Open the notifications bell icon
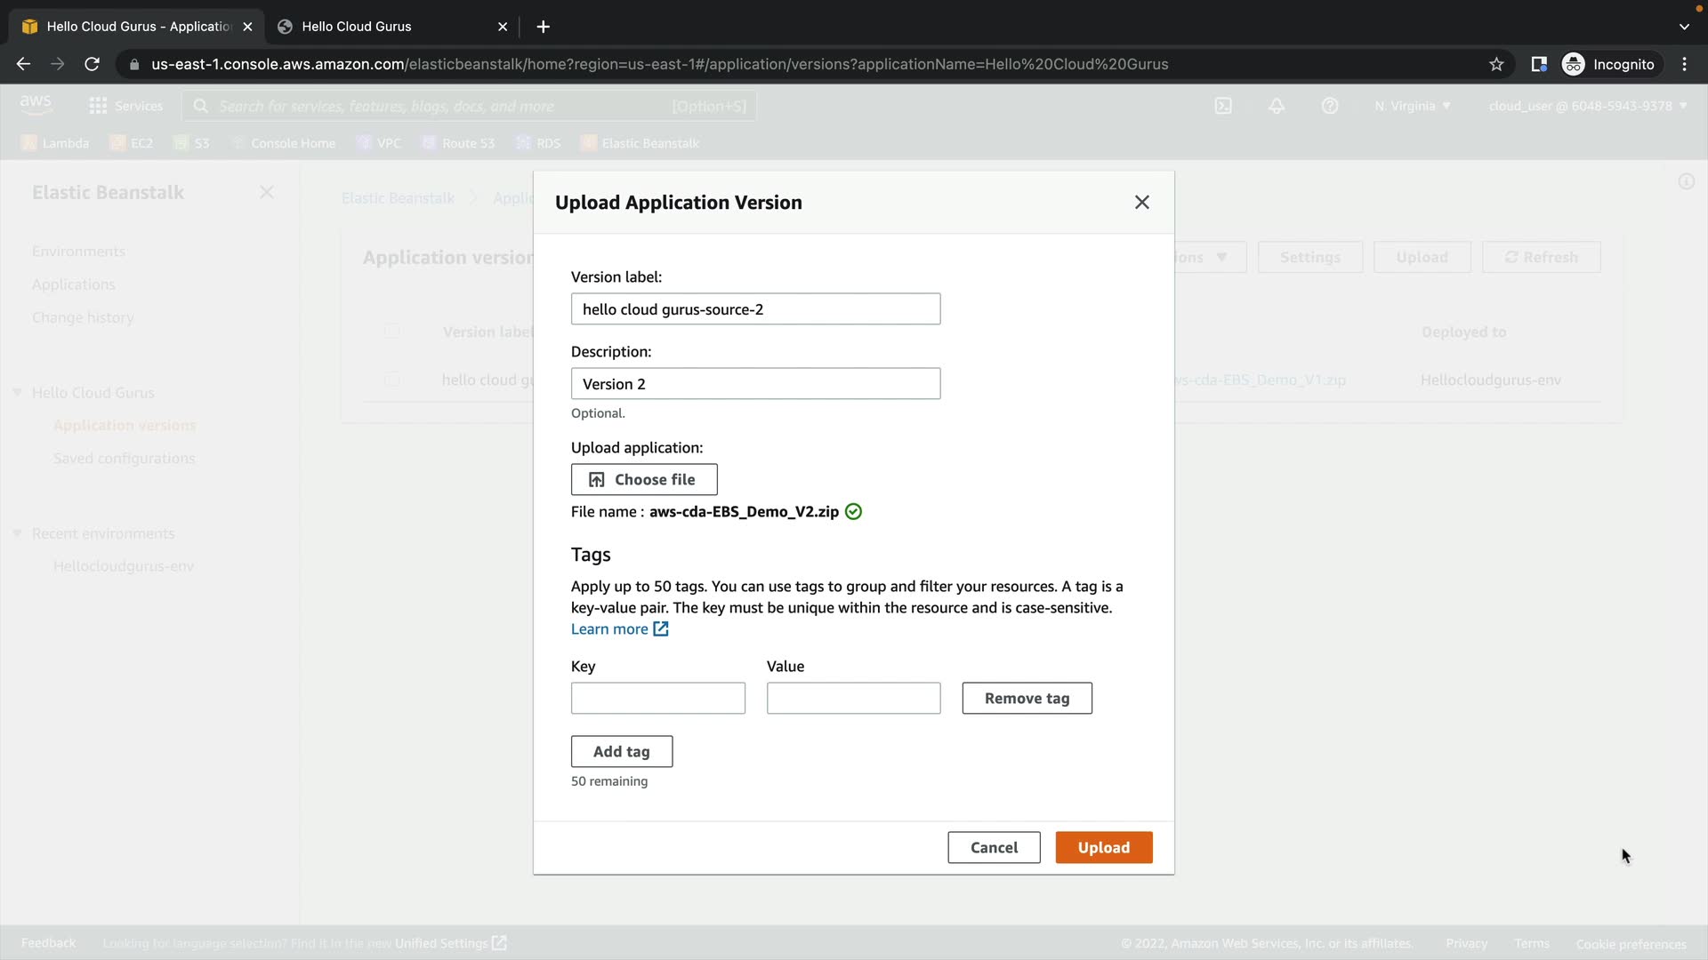 tap(1277, 106)
